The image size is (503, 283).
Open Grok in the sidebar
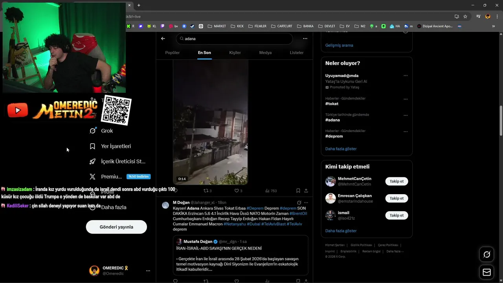coord(101,131)
